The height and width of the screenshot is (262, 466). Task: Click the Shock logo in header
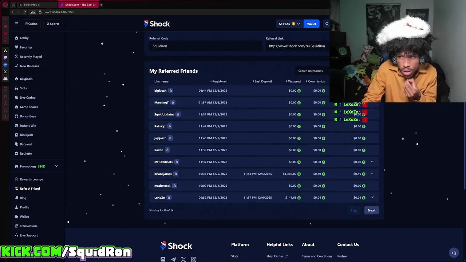(x=157, y=24)
